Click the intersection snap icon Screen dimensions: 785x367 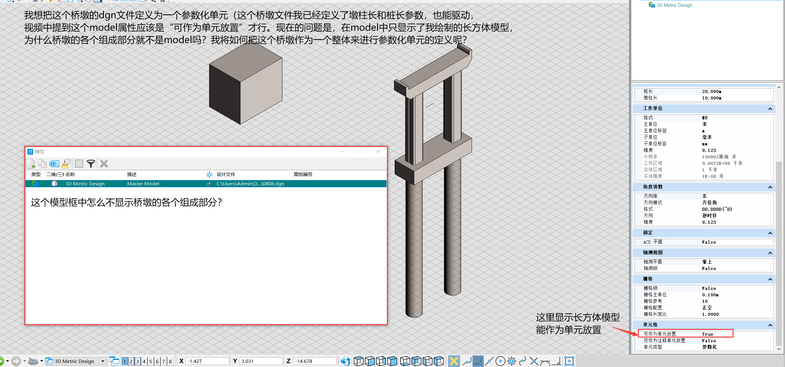click(x=534, y=361)
